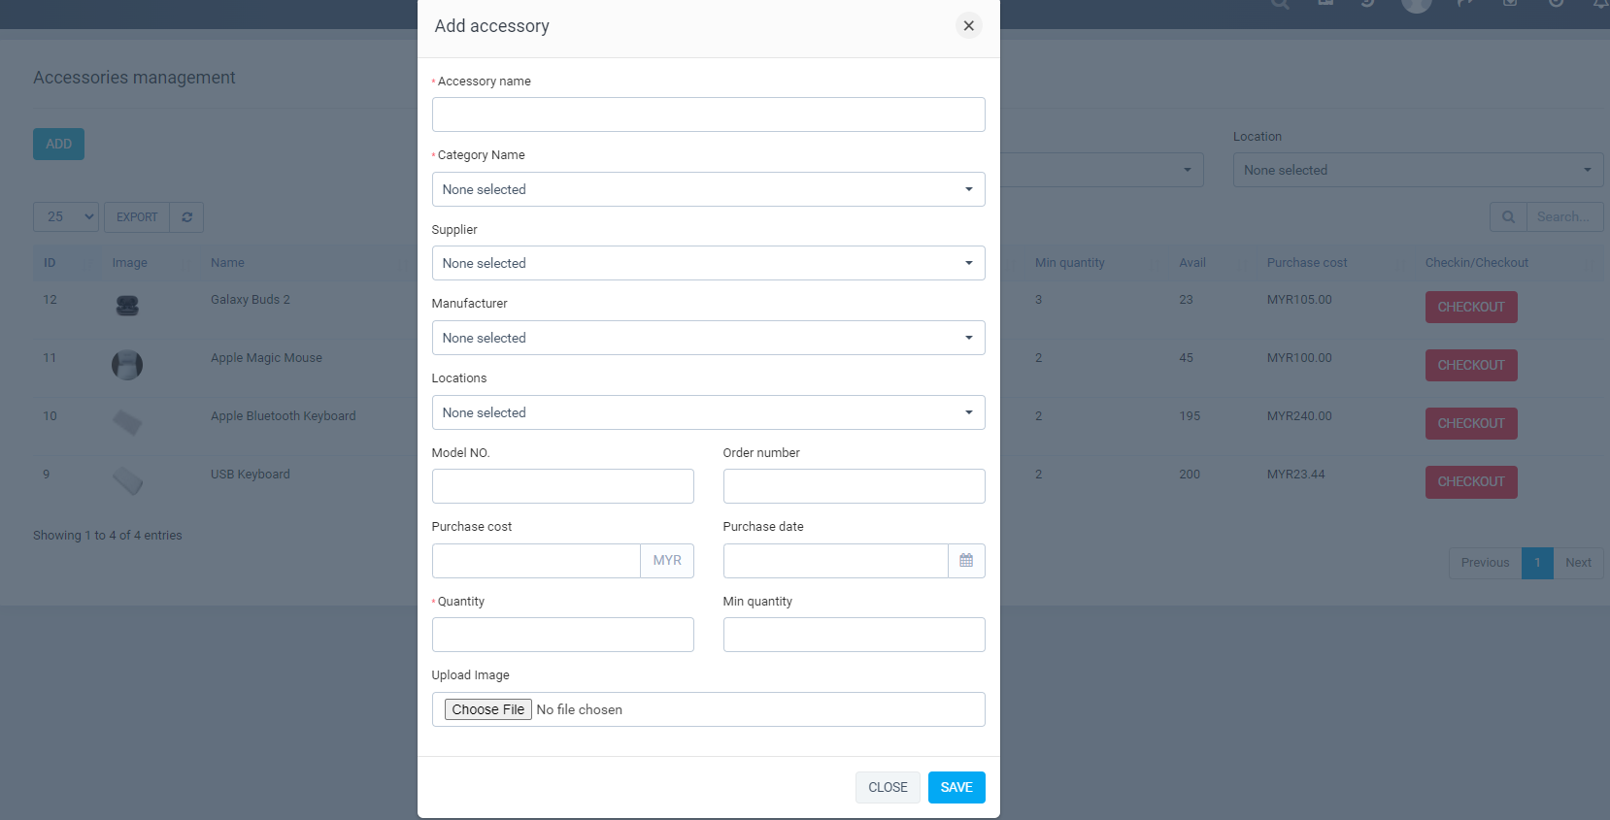Click into the Order number field

coord(854,486)
